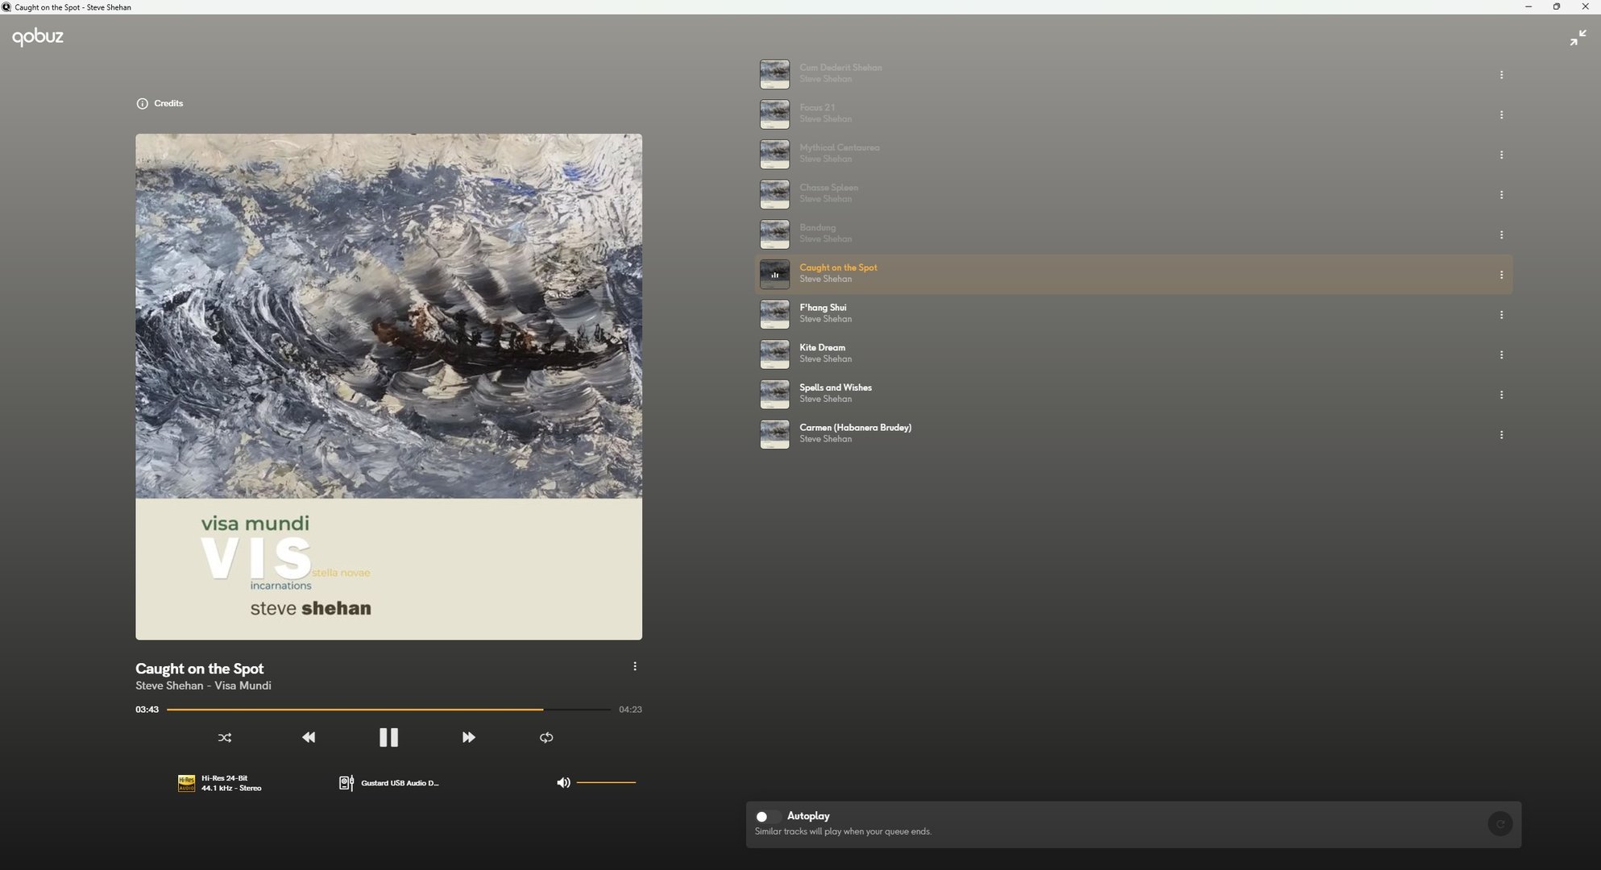The image size is (1601, 870).
Task: Skip to next track
Action: pos(468,738)
